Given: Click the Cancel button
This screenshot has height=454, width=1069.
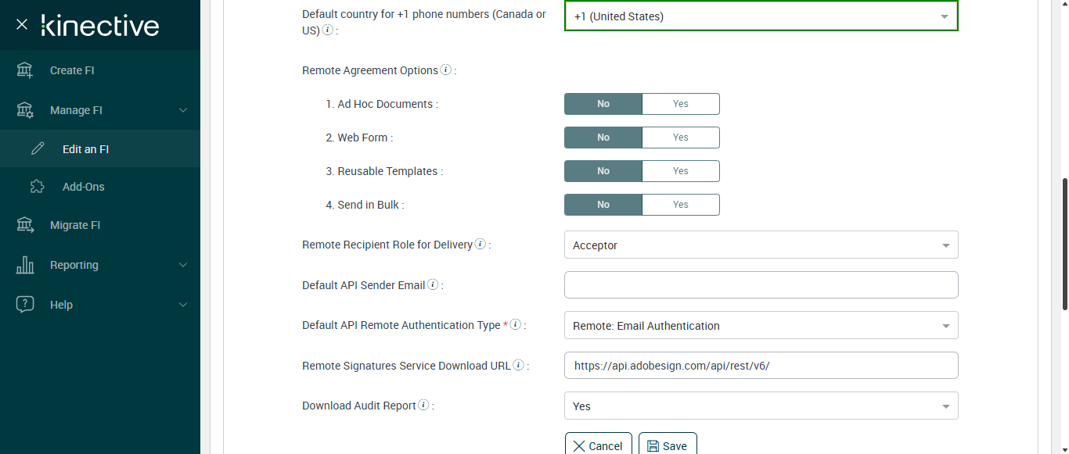Looking at the screenshot, I should (599, 445).
